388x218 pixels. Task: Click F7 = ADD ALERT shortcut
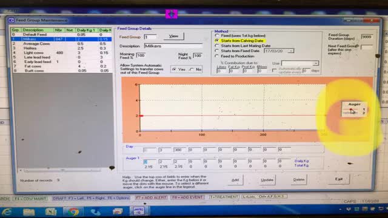151,197
